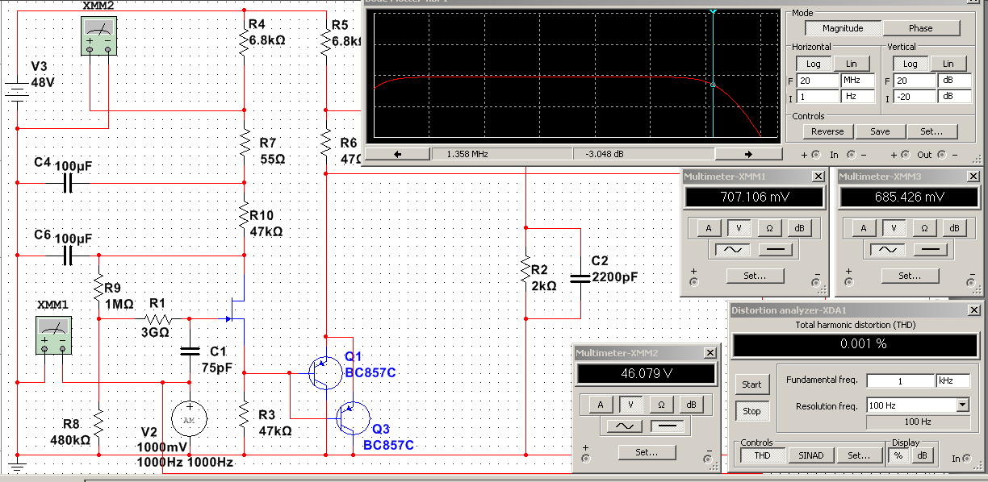The height and width of the screenshot is (482, 988).
Task: Select dB mode in Multimeter-XMM3
Action: [x=955, y=228]
